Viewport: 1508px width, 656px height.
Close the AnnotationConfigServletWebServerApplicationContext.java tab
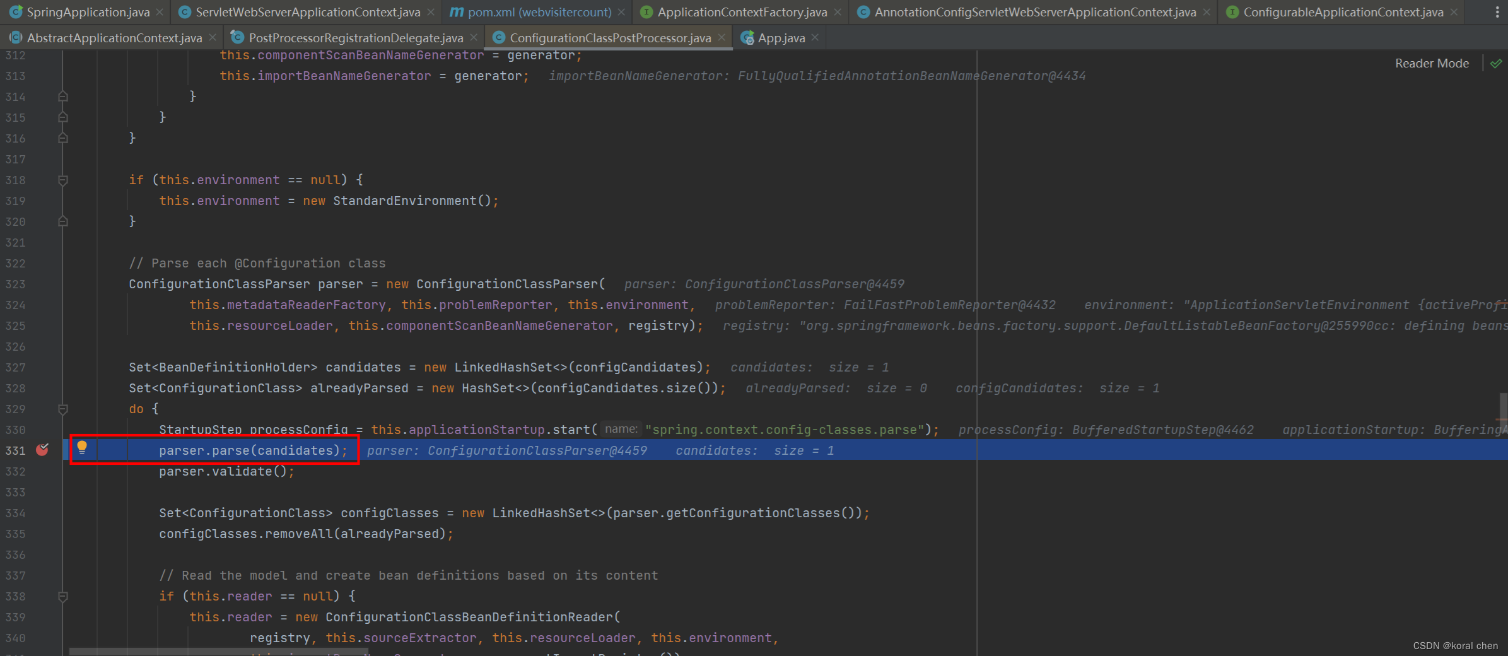pyautogui.click(x=1207, y=12)
